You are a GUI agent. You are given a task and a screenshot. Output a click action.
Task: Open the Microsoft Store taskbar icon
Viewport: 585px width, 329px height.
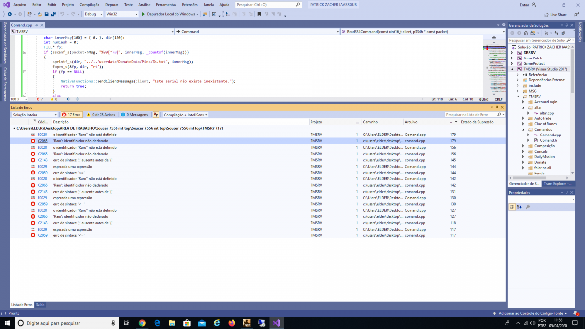(187, 323)
